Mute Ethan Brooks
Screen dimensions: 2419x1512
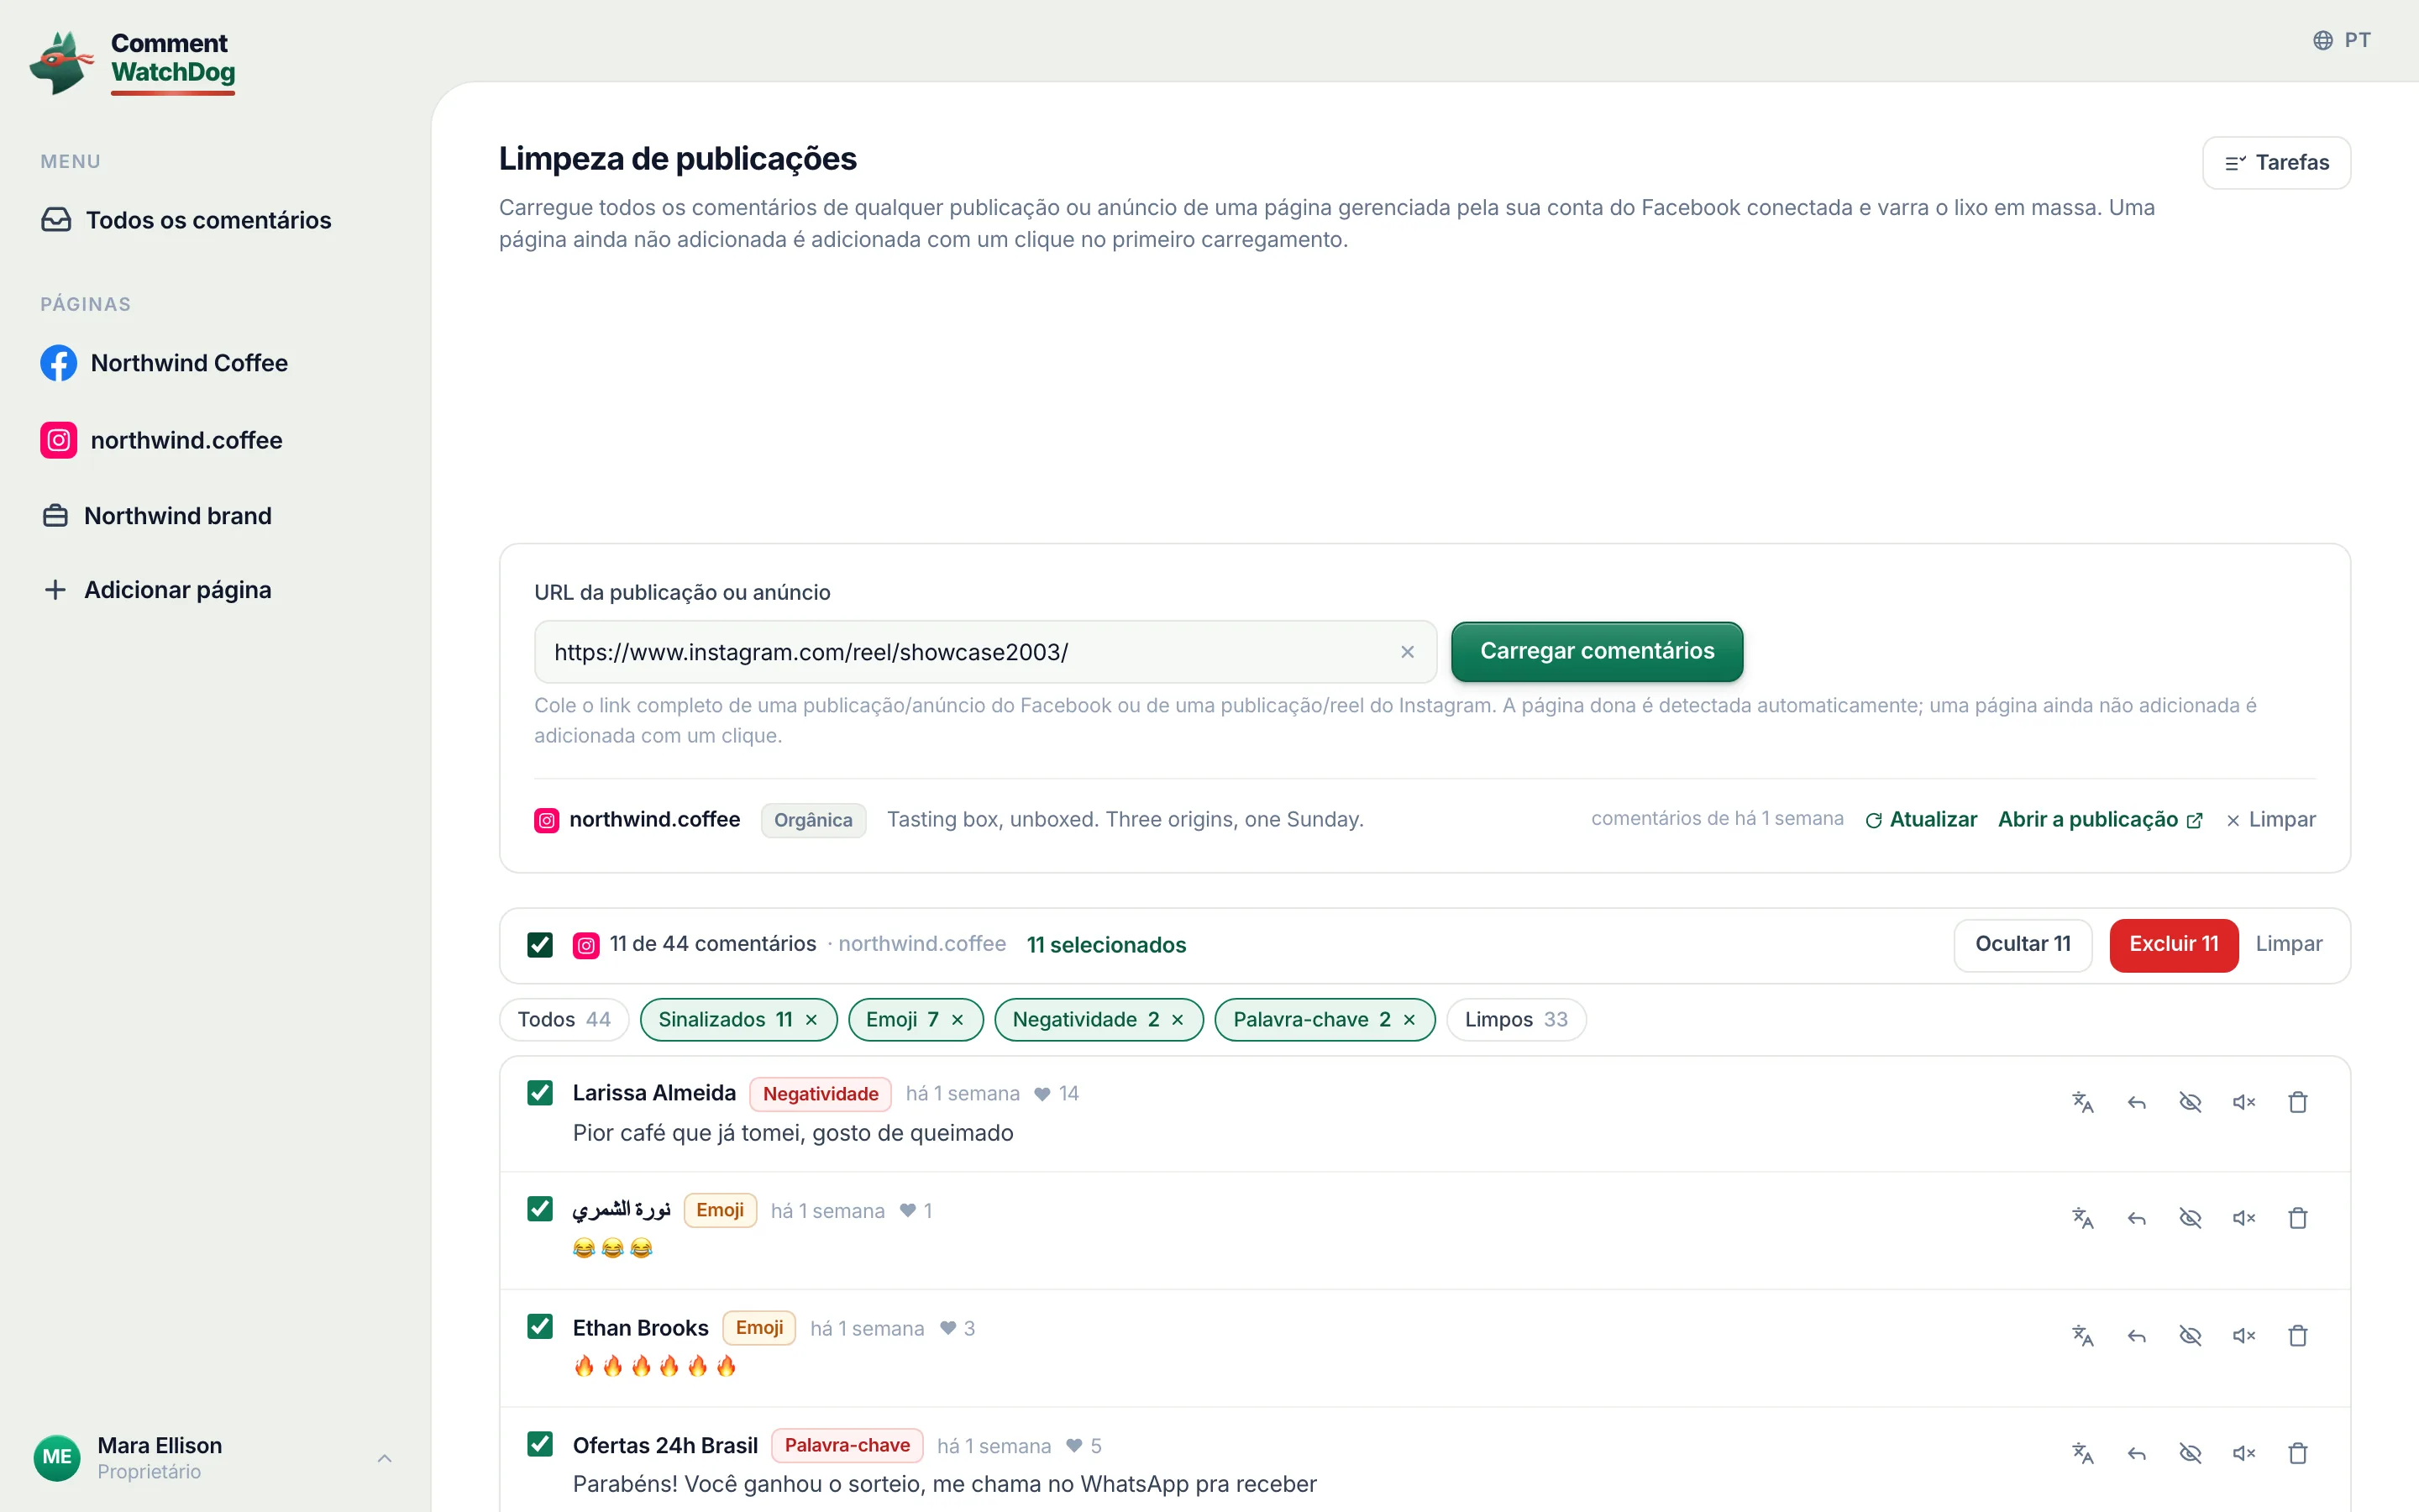pos(2244,1336)
